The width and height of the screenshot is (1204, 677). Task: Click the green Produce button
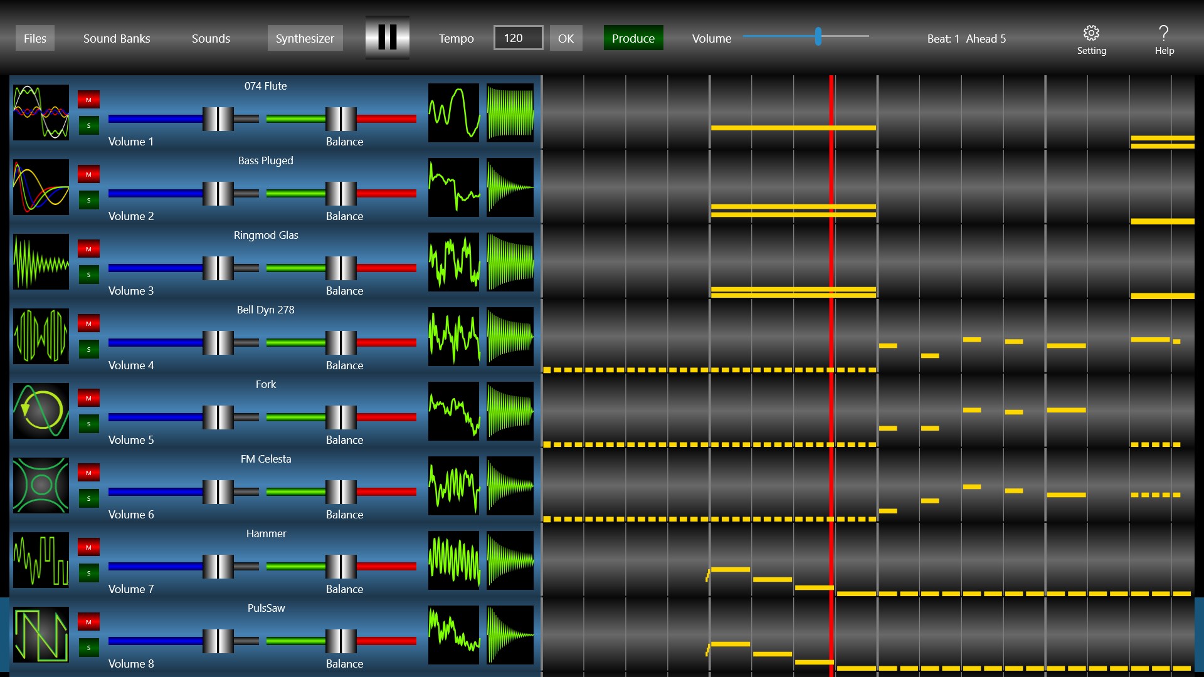pyautogui.click(x=633, y=38)
